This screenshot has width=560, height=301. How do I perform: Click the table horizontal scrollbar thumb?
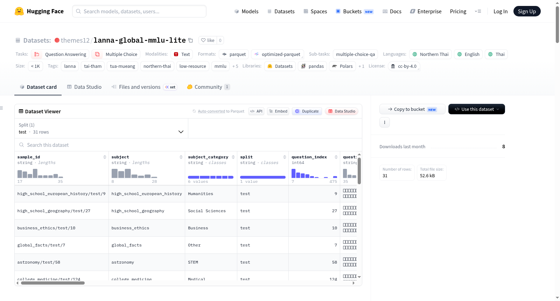[x=53, y=283]
